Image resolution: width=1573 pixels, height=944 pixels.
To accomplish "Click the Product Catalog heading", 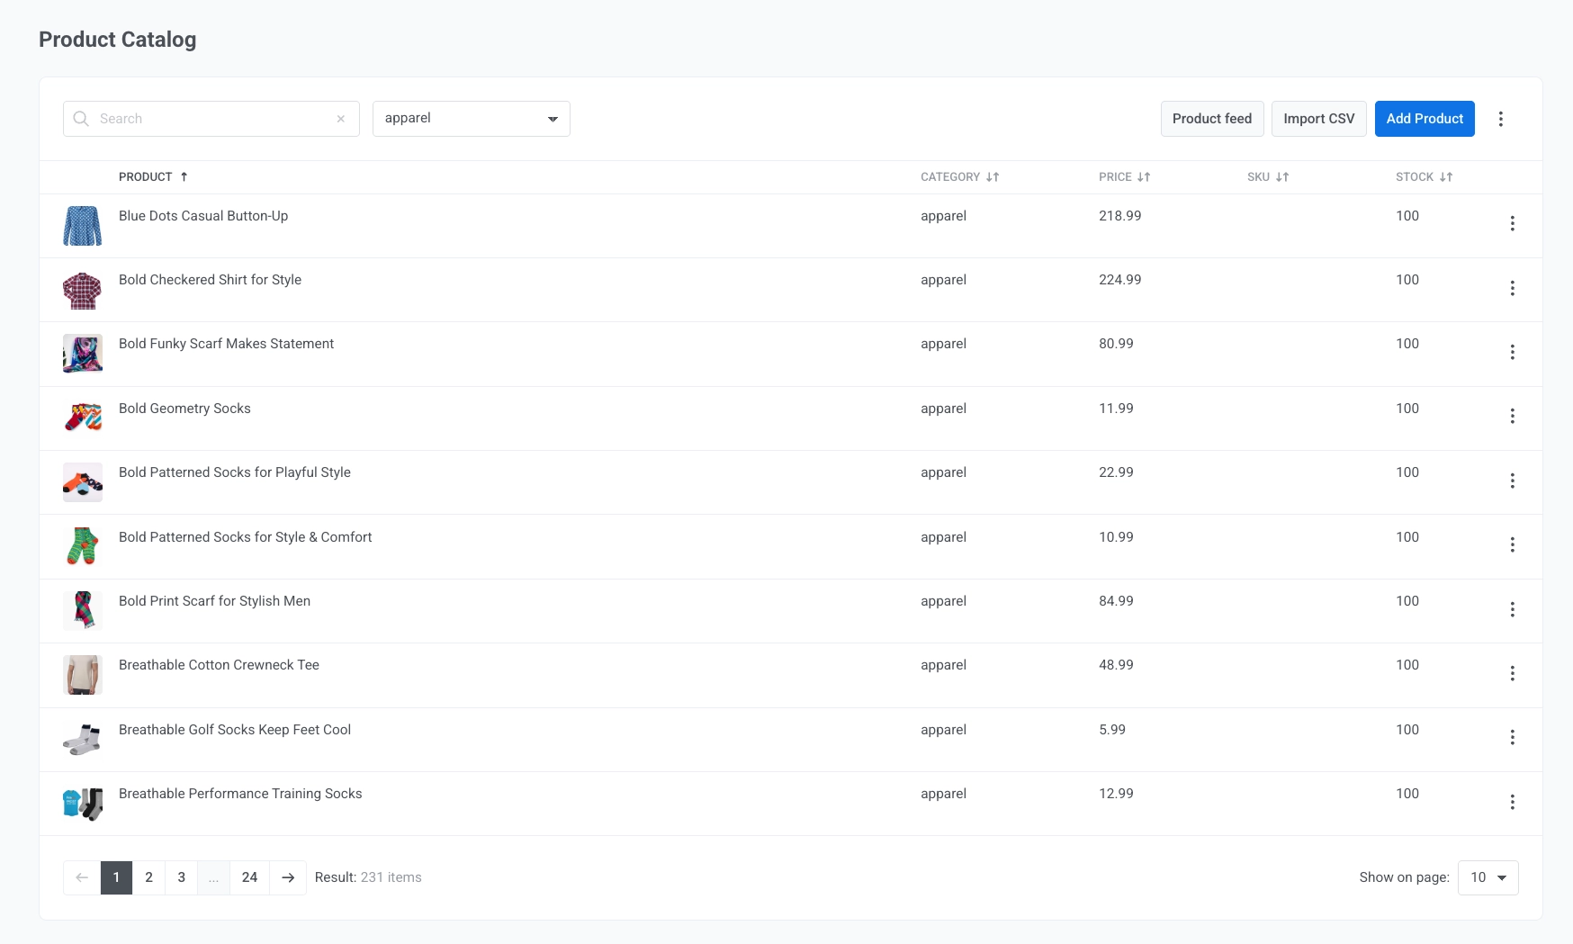I will pos(117,40).
